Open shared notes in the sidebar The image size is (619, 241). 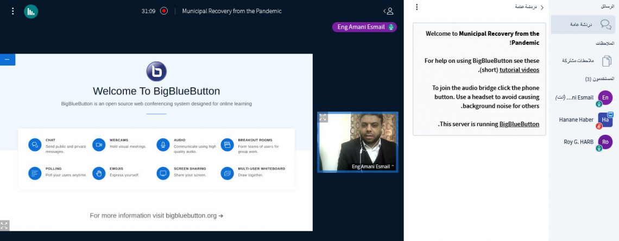[x=583, y=61]
